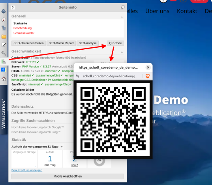The height and width of the screenshot is (185, 212).
Task: Click the Startseite page title
Action: click(20, 23)
